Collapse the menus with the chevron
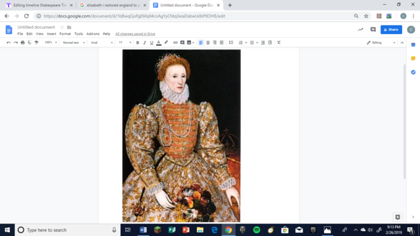420x236 pixels. click(402, 43)
